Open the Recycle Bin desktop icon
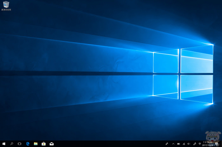Viewport: 222px width, 147px height. (6, 6)
